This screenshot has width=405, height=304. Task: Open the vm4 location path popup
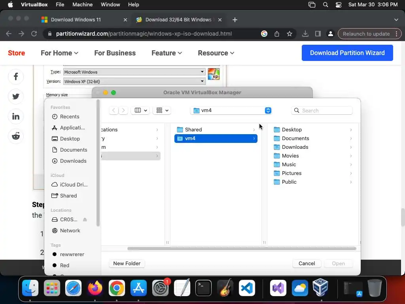231,110
